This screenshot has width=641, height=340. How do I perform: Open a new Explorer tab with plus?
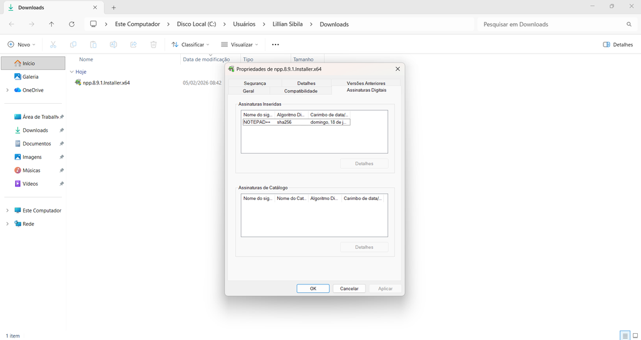(x=114, y=7)
